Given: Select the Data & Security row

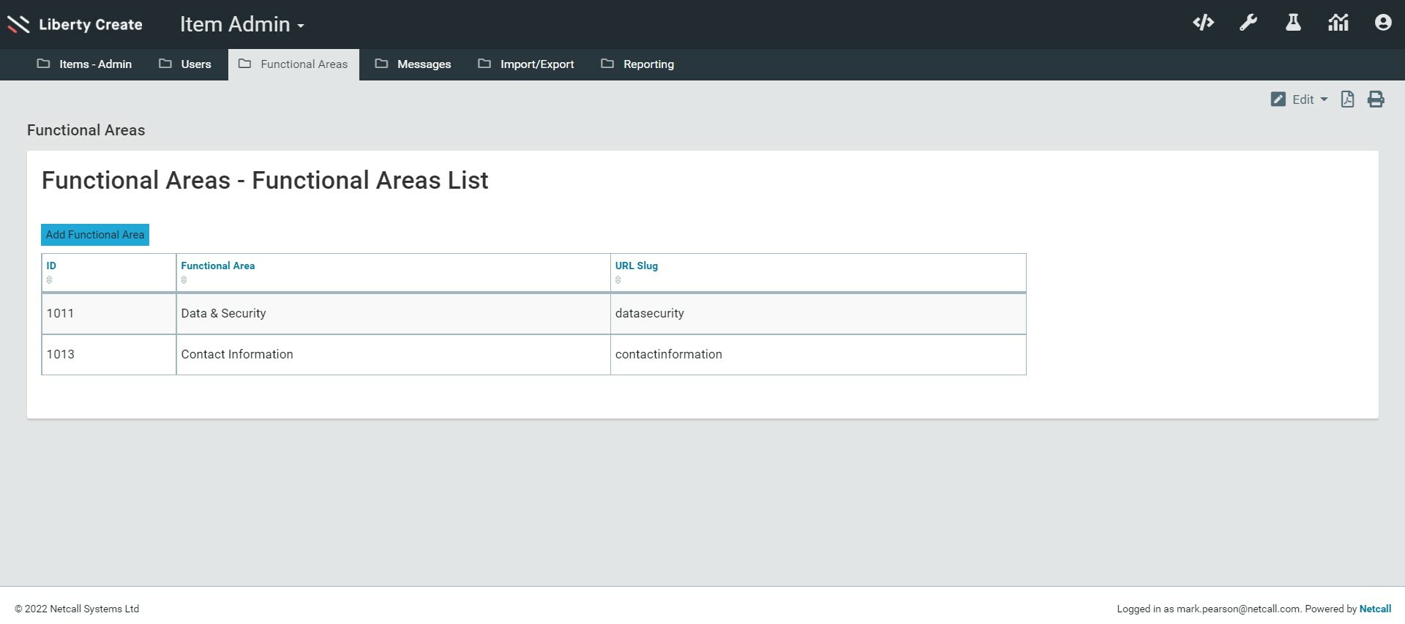Looking at the screenshot, I should tap(223, 314).
